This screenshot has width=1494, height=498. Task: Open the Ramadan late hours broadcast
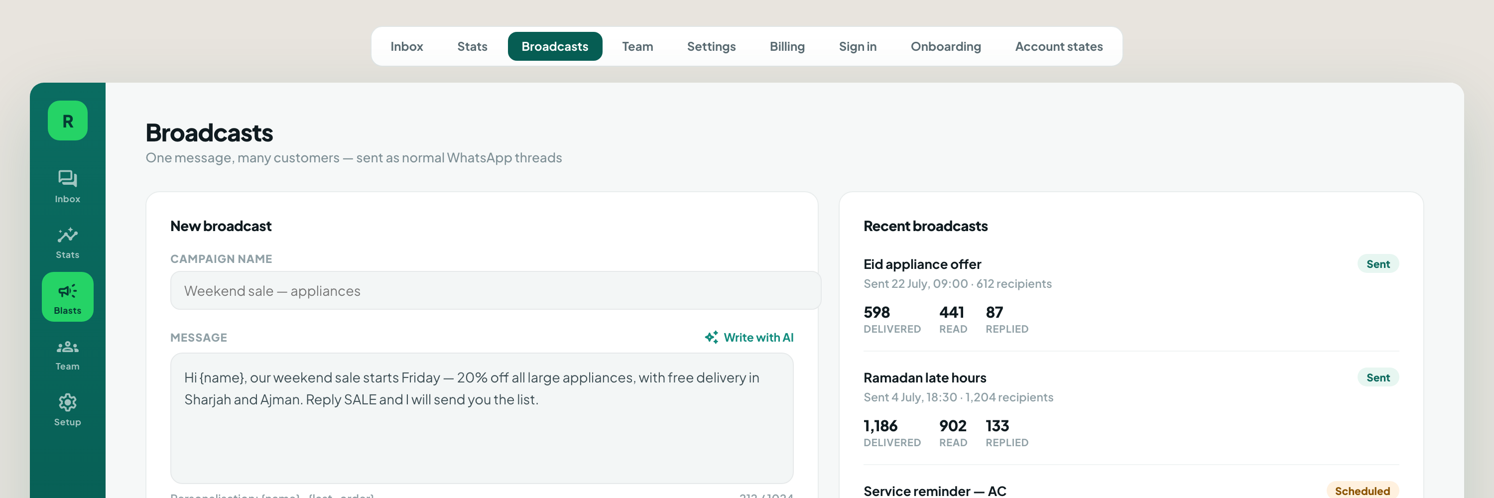924,378
